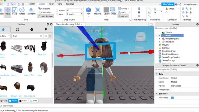
Task: Enable Move snapping checkbox
Action: click(x=57, y=14)
